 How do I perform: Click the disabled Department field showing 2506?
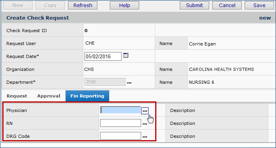[105, 82]
